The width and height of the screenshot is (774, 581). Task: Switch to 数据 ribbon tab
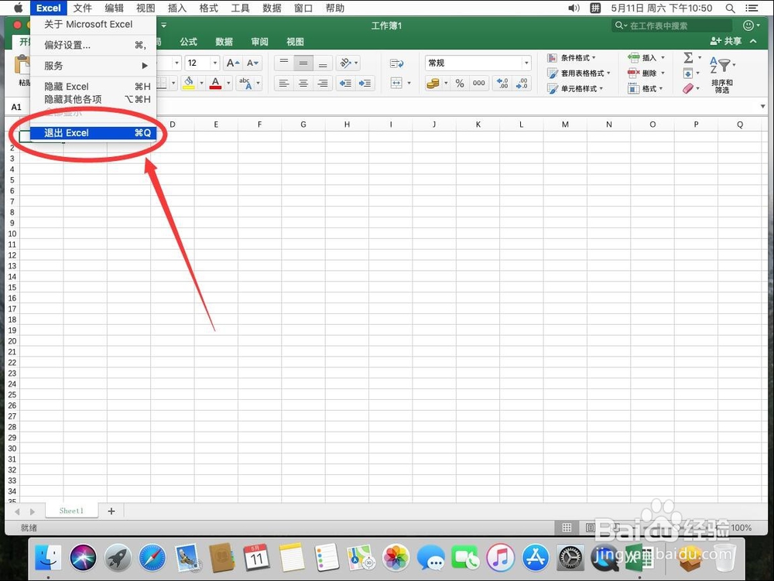tap(224, 42)
